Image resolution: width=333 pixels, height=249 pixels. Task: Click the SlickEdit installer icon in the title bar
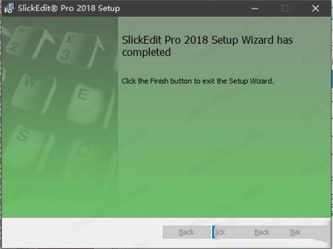coord(9,8)
